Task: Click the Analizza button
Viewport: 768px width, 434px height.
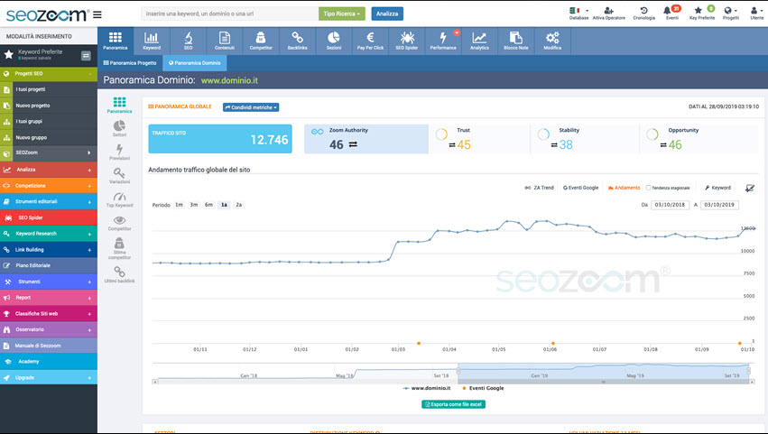Action: tap(387, 14)
